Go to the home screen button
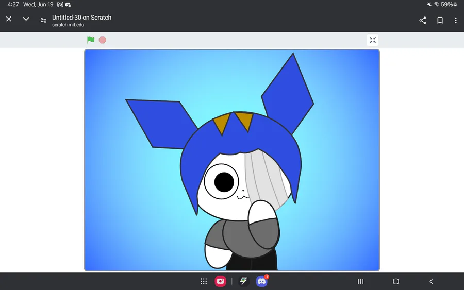This screenshot has height=290, width=464. coord(396,281)
